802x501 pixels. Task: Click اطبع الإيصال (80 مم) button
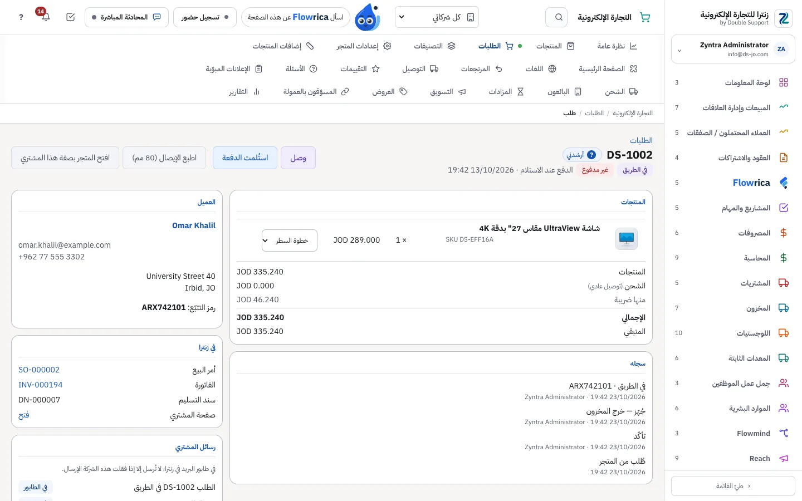coord(164,158)
